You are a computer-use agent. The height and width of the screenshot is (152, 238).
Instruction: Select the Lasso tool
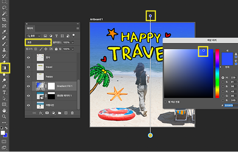pos(4,8)
